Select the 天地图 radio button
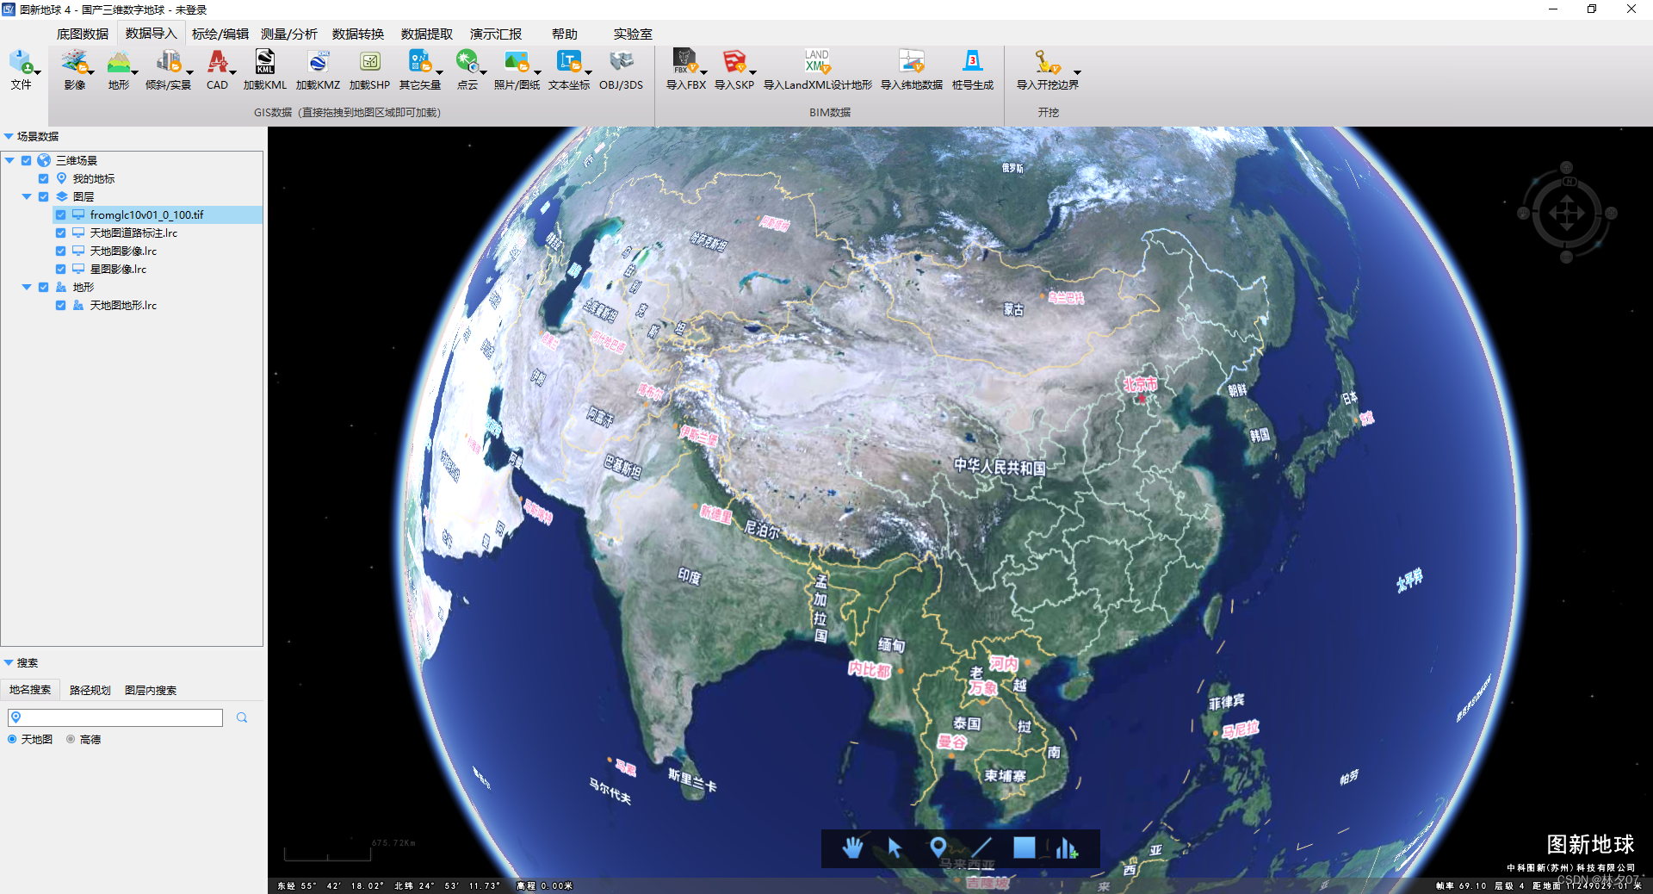1653x894 pixels. pos(12,739)
